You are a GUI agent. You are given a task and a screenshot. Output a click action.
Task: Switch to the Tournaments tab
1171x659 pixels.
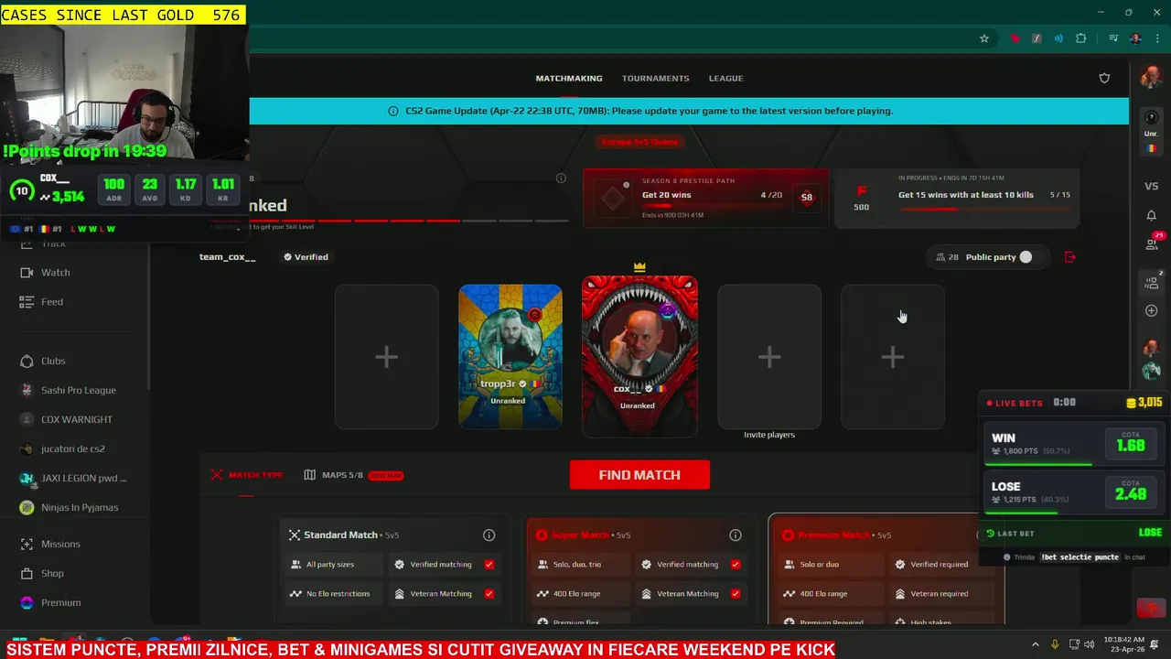click(655, 78)
